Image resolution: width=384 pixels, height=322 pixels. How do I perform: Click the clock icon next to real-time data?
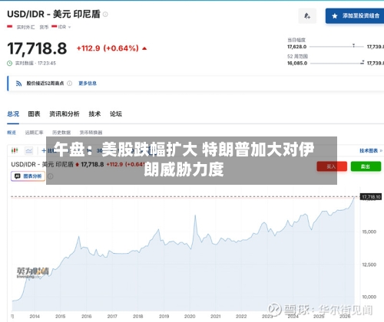(x=9, y=63)
